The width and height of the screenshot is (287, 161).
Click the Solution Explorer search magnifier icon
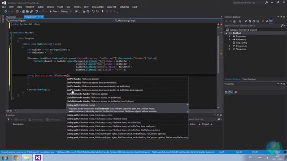tap(282, 26)
